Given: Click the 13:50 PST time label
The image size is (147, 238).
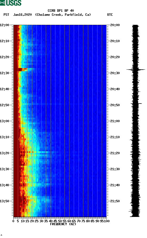Looking at the screenshot, I should [x=5, y=201].
